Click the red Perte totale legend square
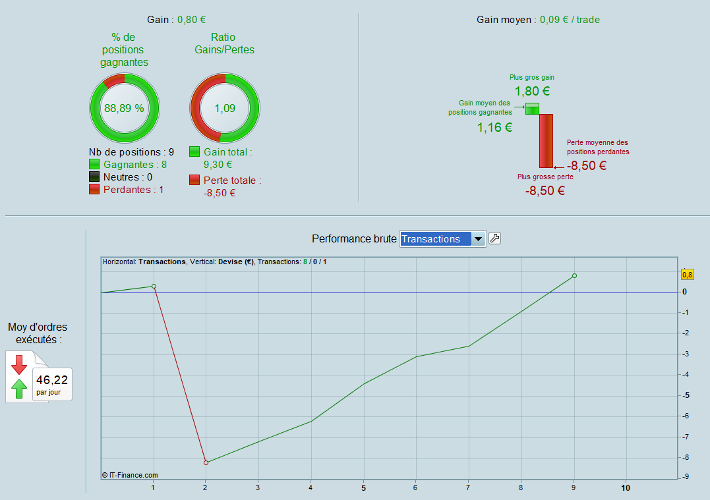710x500 pixels. 194,180
